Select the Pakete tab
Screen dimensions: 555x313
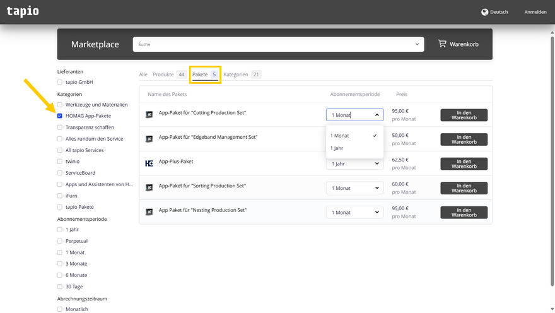click(x=206, y=74)
